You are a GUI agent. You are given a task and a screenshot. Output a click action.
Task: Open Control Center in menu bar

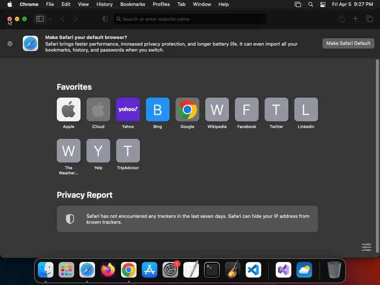click(323, 4)
